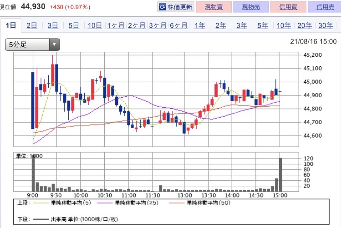Screen dimensions: 341x228
Task: Click the 13:00 time axis label
Action: 185,195
